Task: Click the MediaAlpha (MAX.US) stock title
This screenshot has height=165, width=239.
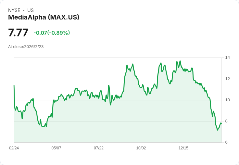Action: click(44, 17)
